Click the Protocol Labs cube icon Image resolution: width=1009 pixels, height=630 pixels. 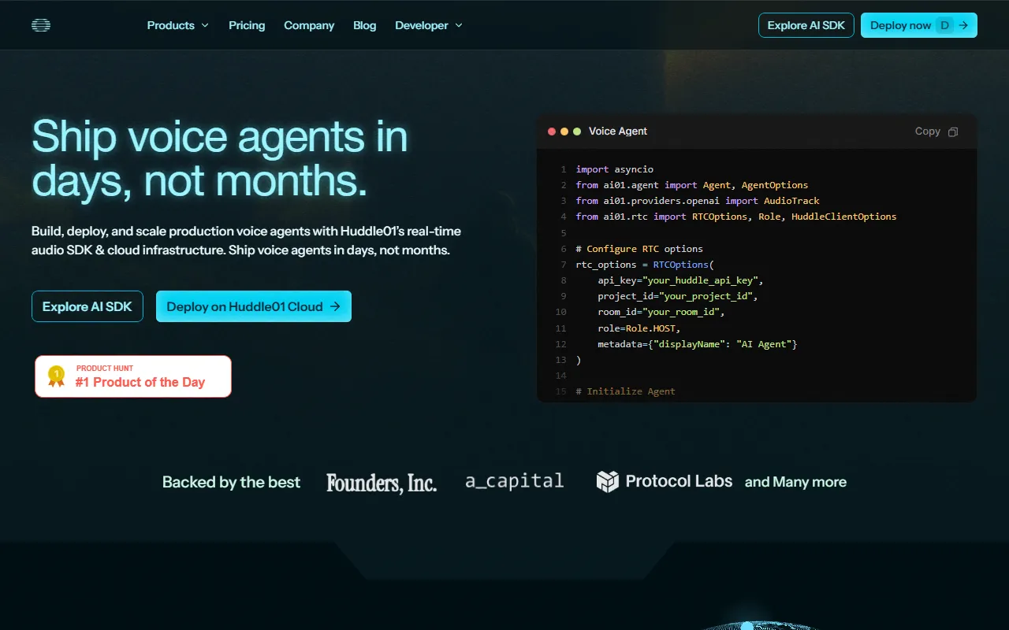tap(608, 482)
